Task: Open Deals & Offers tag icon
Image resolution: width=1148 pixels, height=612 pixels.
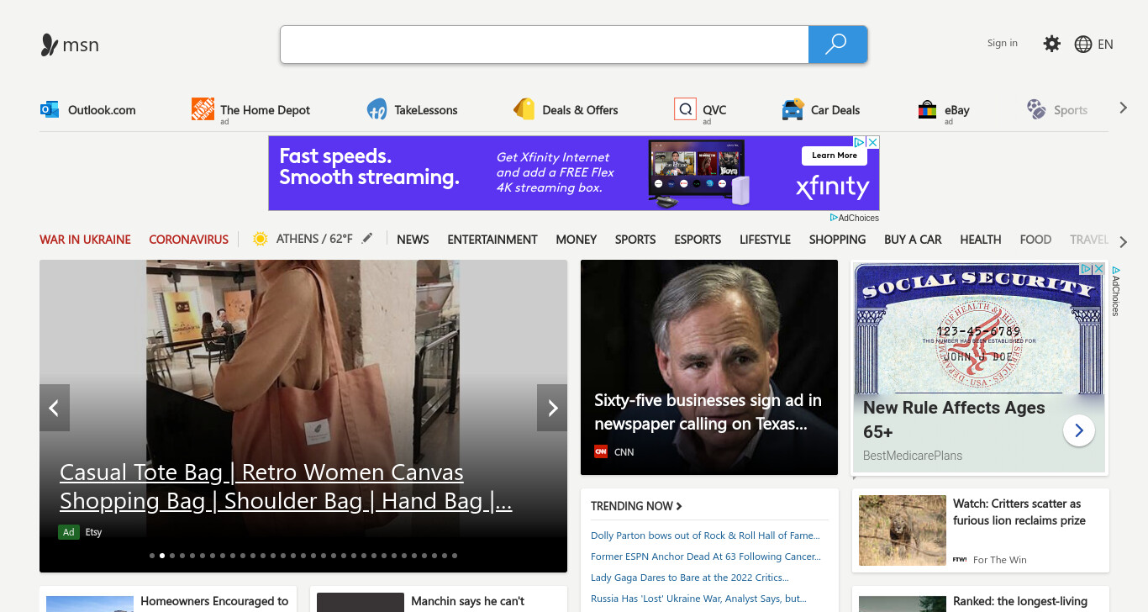Action: 524,109
